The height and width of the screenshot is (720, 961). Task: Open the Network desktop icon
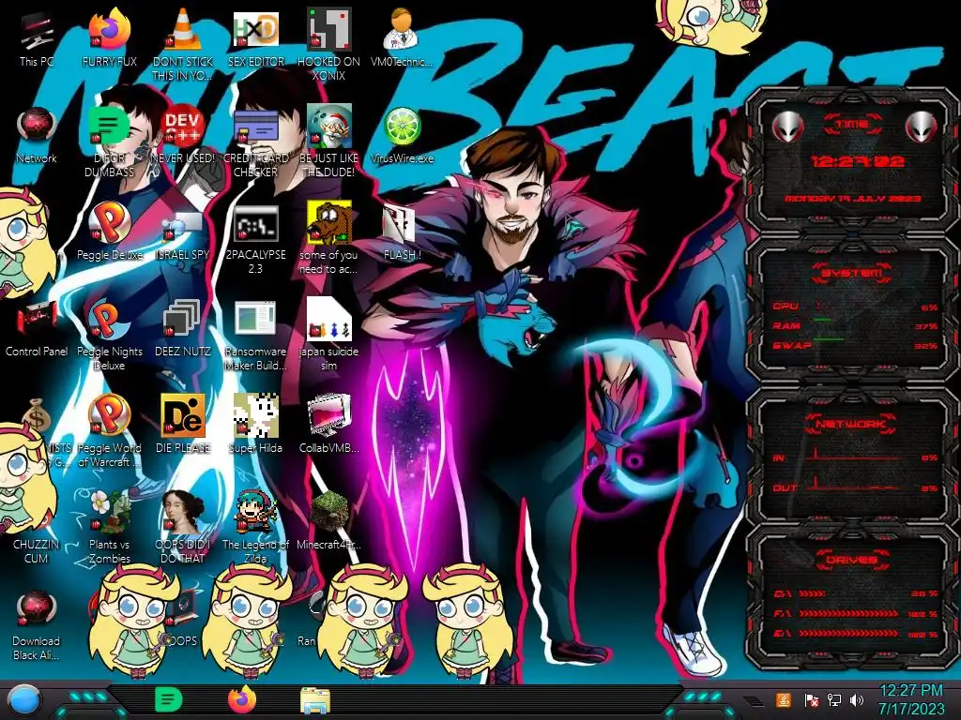coord(37,135)
